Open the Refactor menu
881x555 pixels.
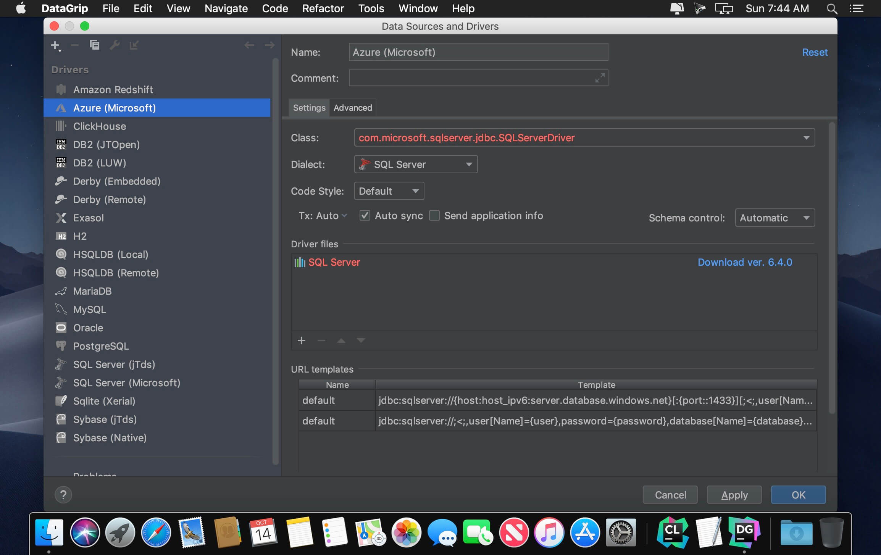click(323, 8)
